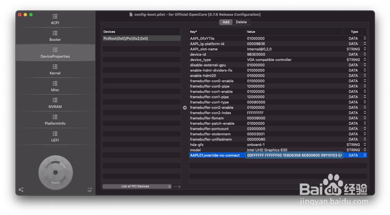Select value Intel UHD Graphics 630

(267, 150)
